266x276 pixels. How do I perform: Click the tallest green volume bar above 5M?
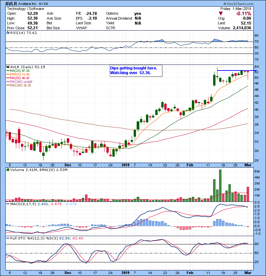[220, 186]
